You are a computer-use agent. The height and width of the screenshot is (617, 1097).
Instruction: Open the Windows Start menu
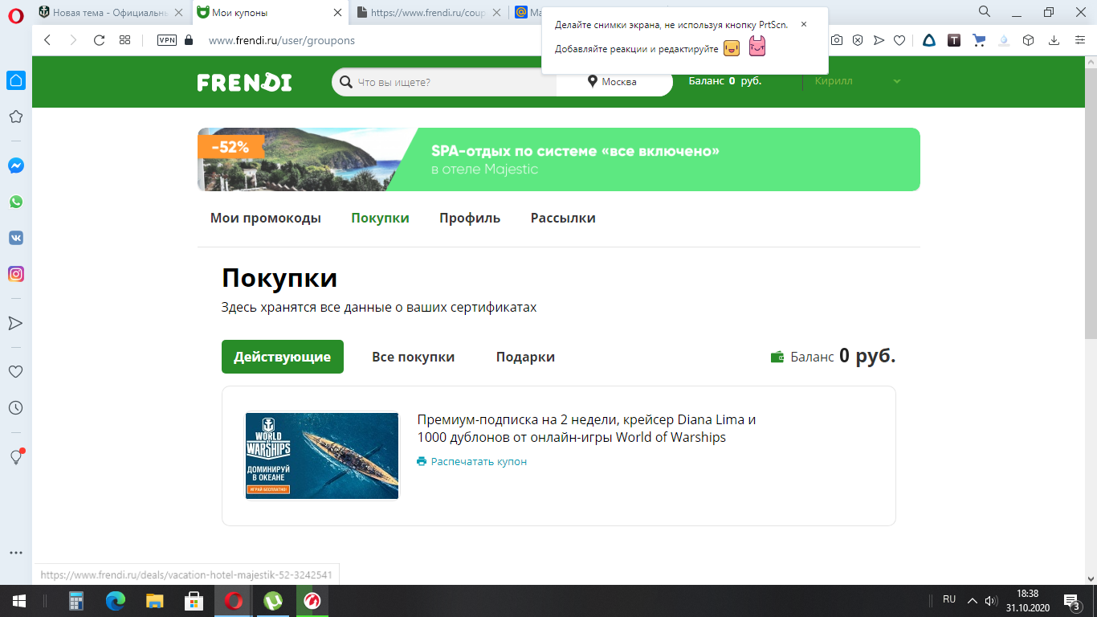tap(18, 601)
